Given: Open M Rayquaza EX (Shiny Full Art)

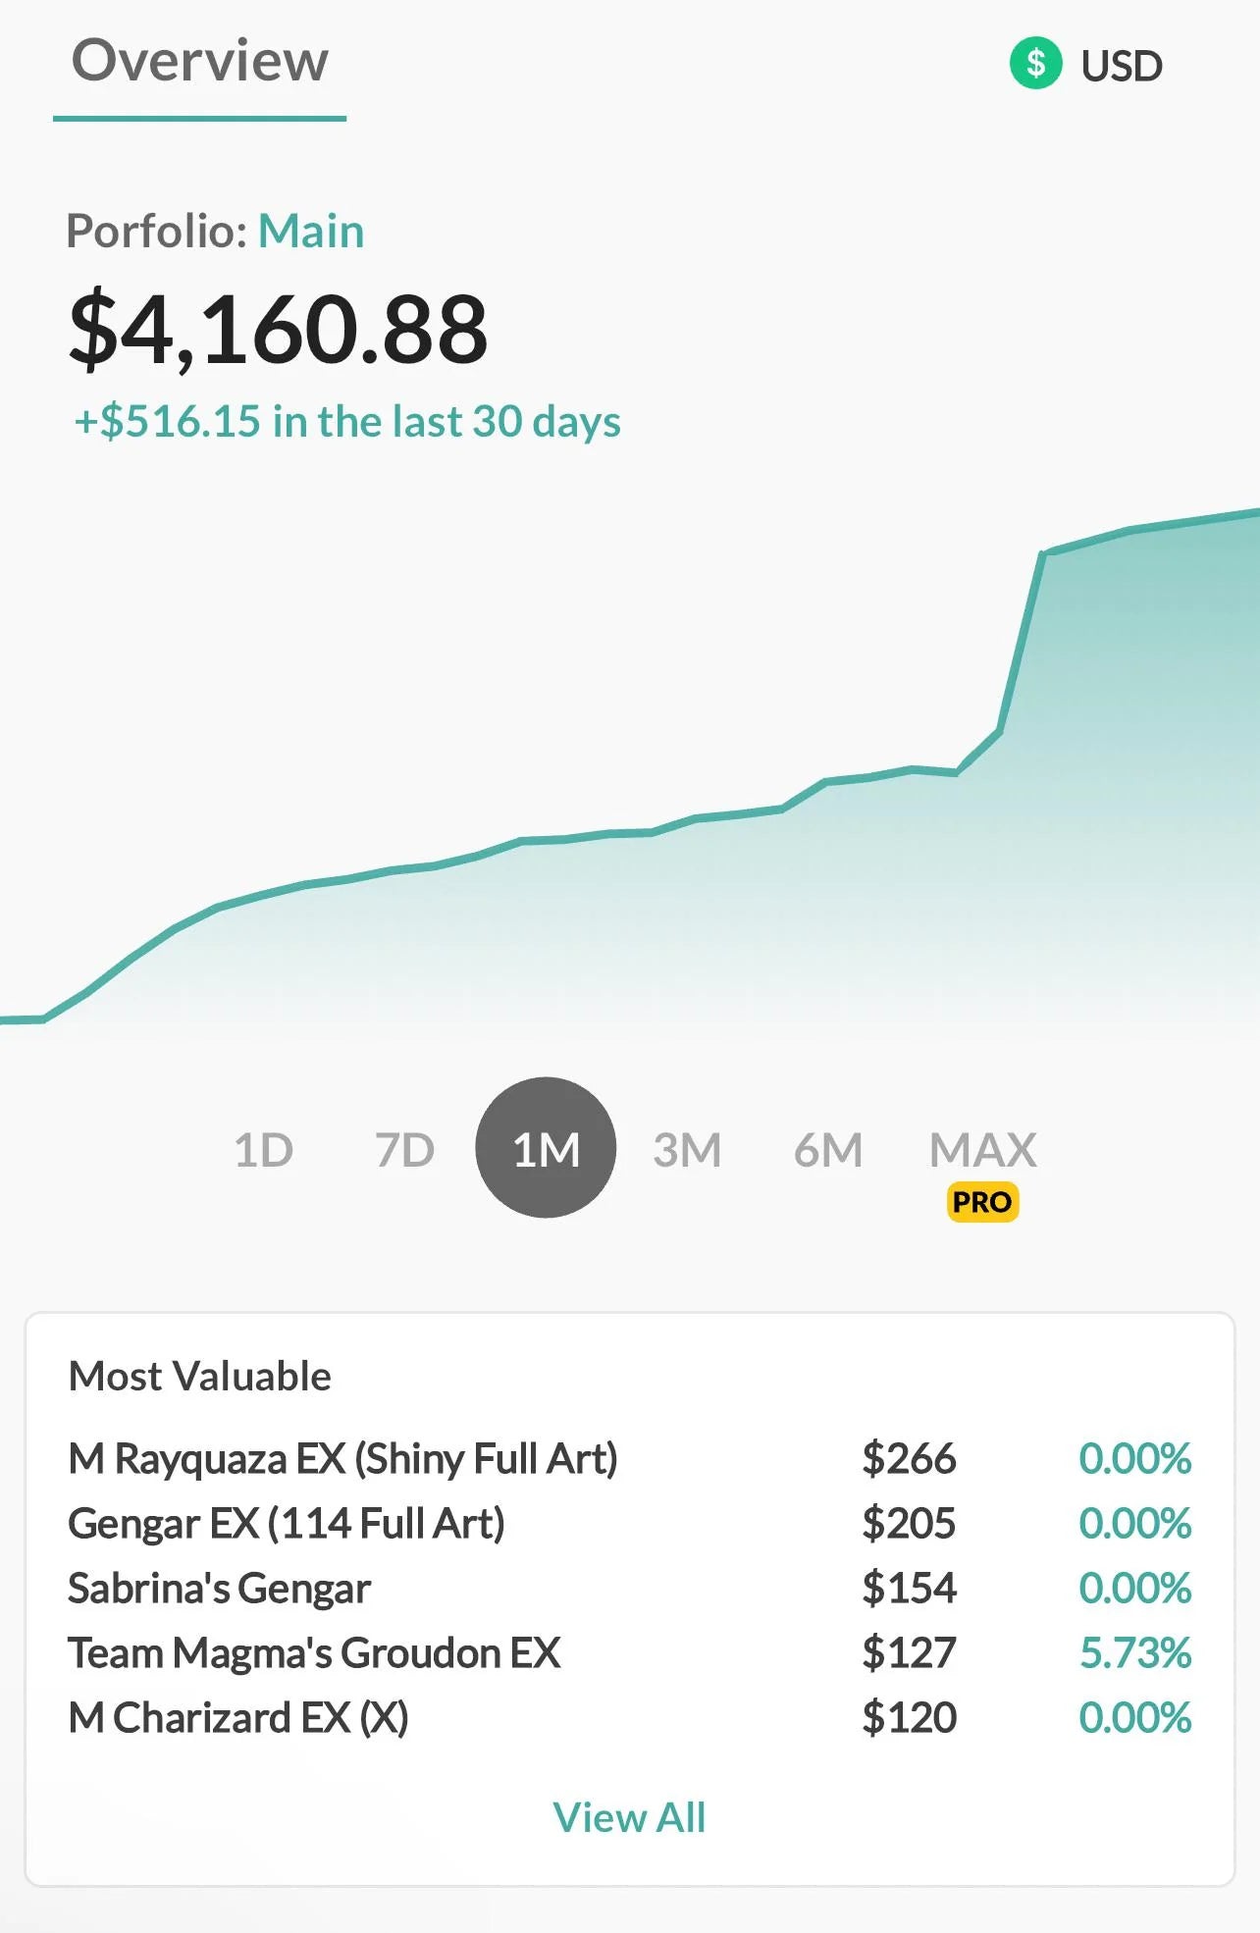Looking at the screenshot, I should [x=342, y=1458].
